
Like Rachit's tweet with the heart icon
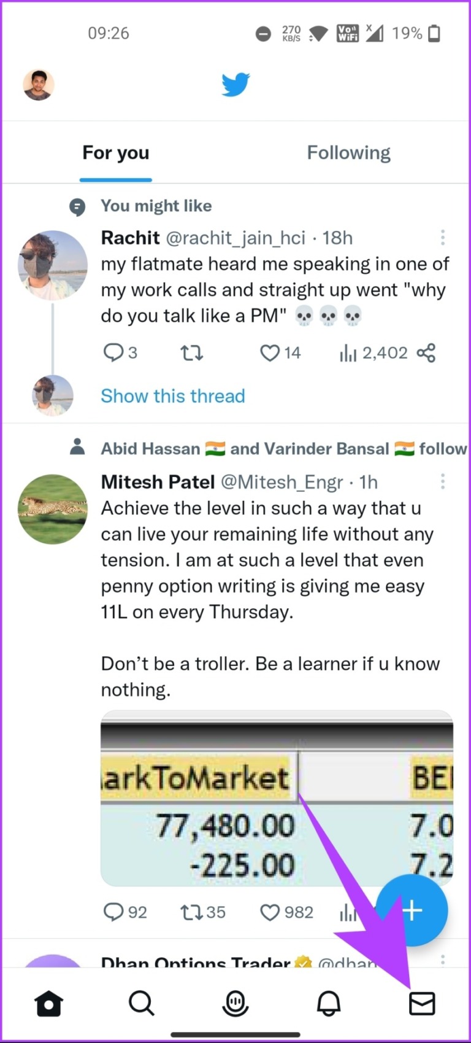[x=269, y=352]
